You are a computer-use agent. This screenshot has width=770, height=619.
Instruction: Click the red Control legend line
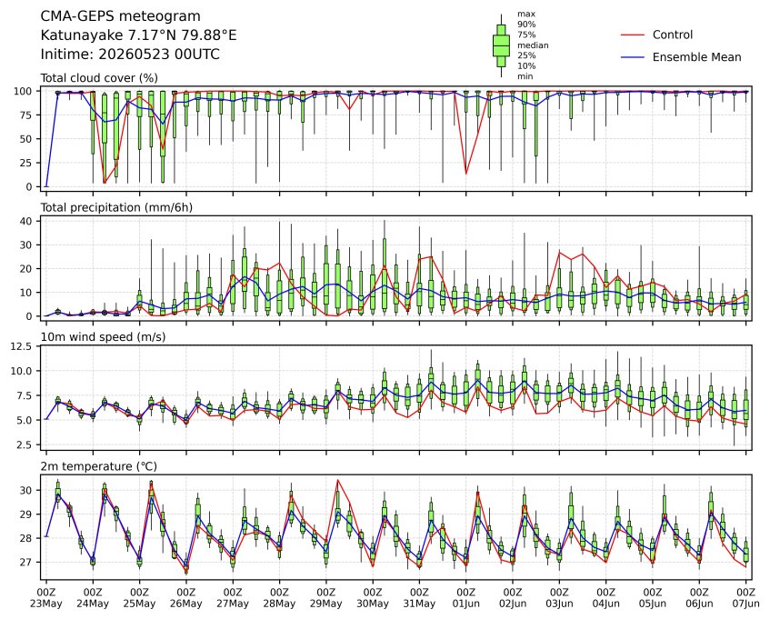633,35
